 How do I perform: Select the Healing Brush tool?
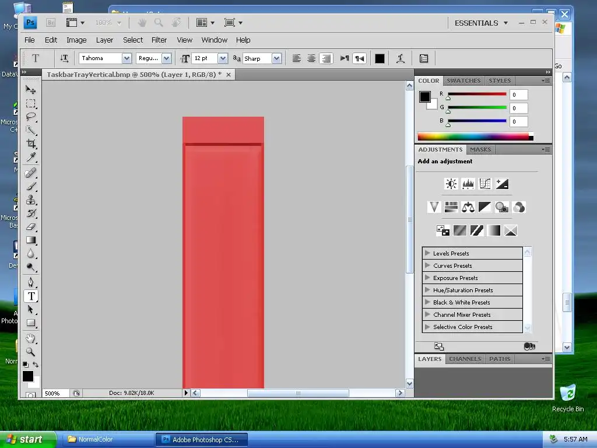pos(30,173)
